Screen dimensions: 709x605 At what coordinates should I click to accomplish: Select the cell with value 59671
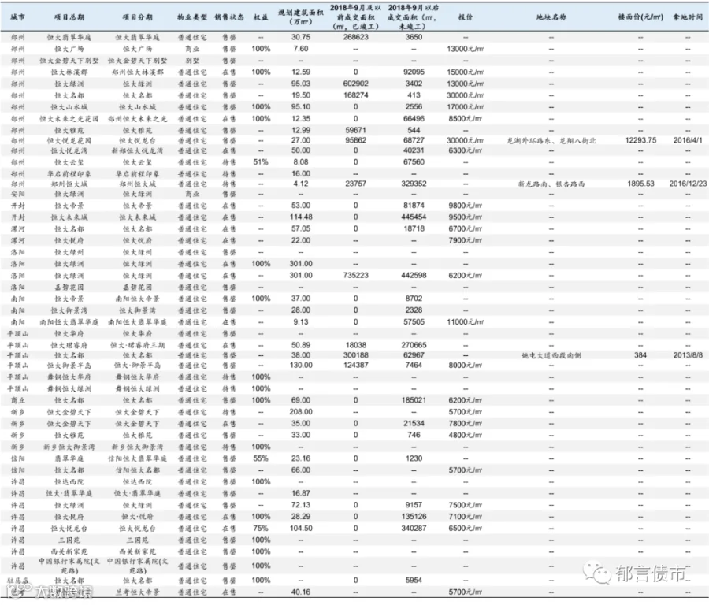pyautogui.click(x=356, y=130)
